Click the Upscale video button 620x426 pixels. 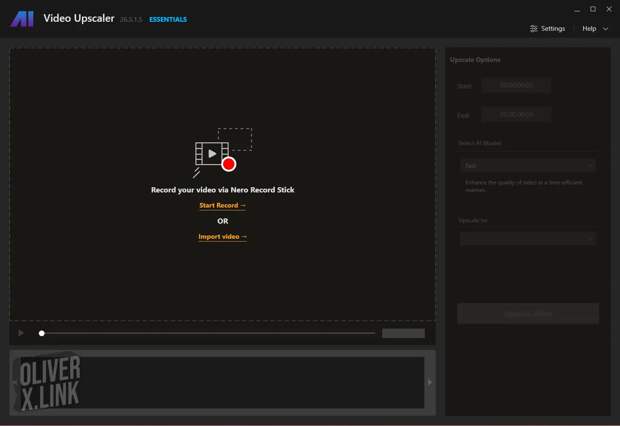[x=528, y=314]
